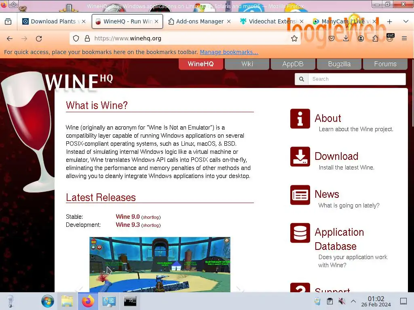414x310 pixels.
Task: Click the News newspaper icon
Action: (x=300, y=195)
